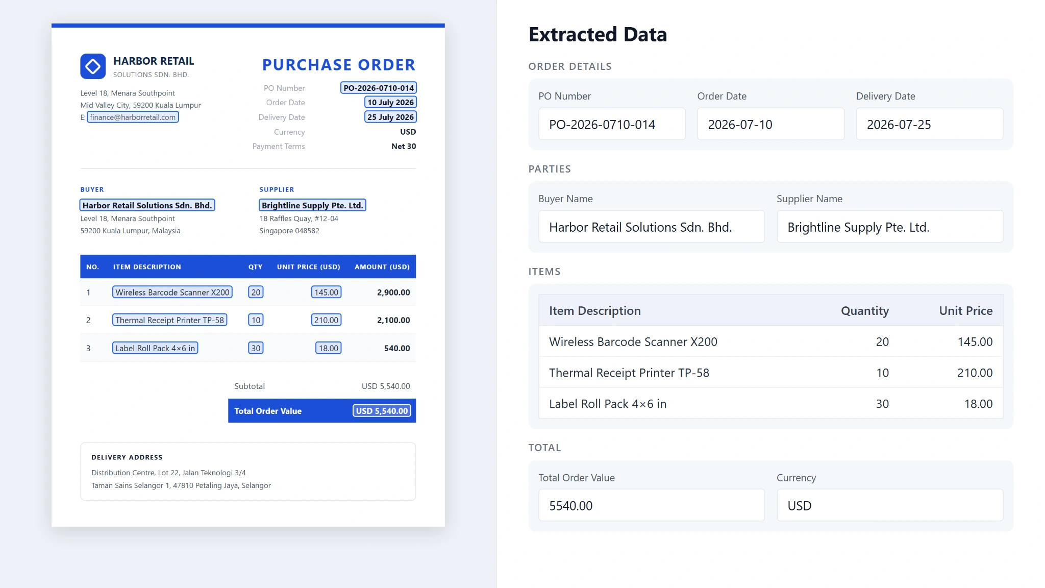Viewport: 1045px width, 588px height.
Task: Click the highlighted buyer Harbor Retail Solutions Sdn. Bhd.
Action: tap(147, 205)
